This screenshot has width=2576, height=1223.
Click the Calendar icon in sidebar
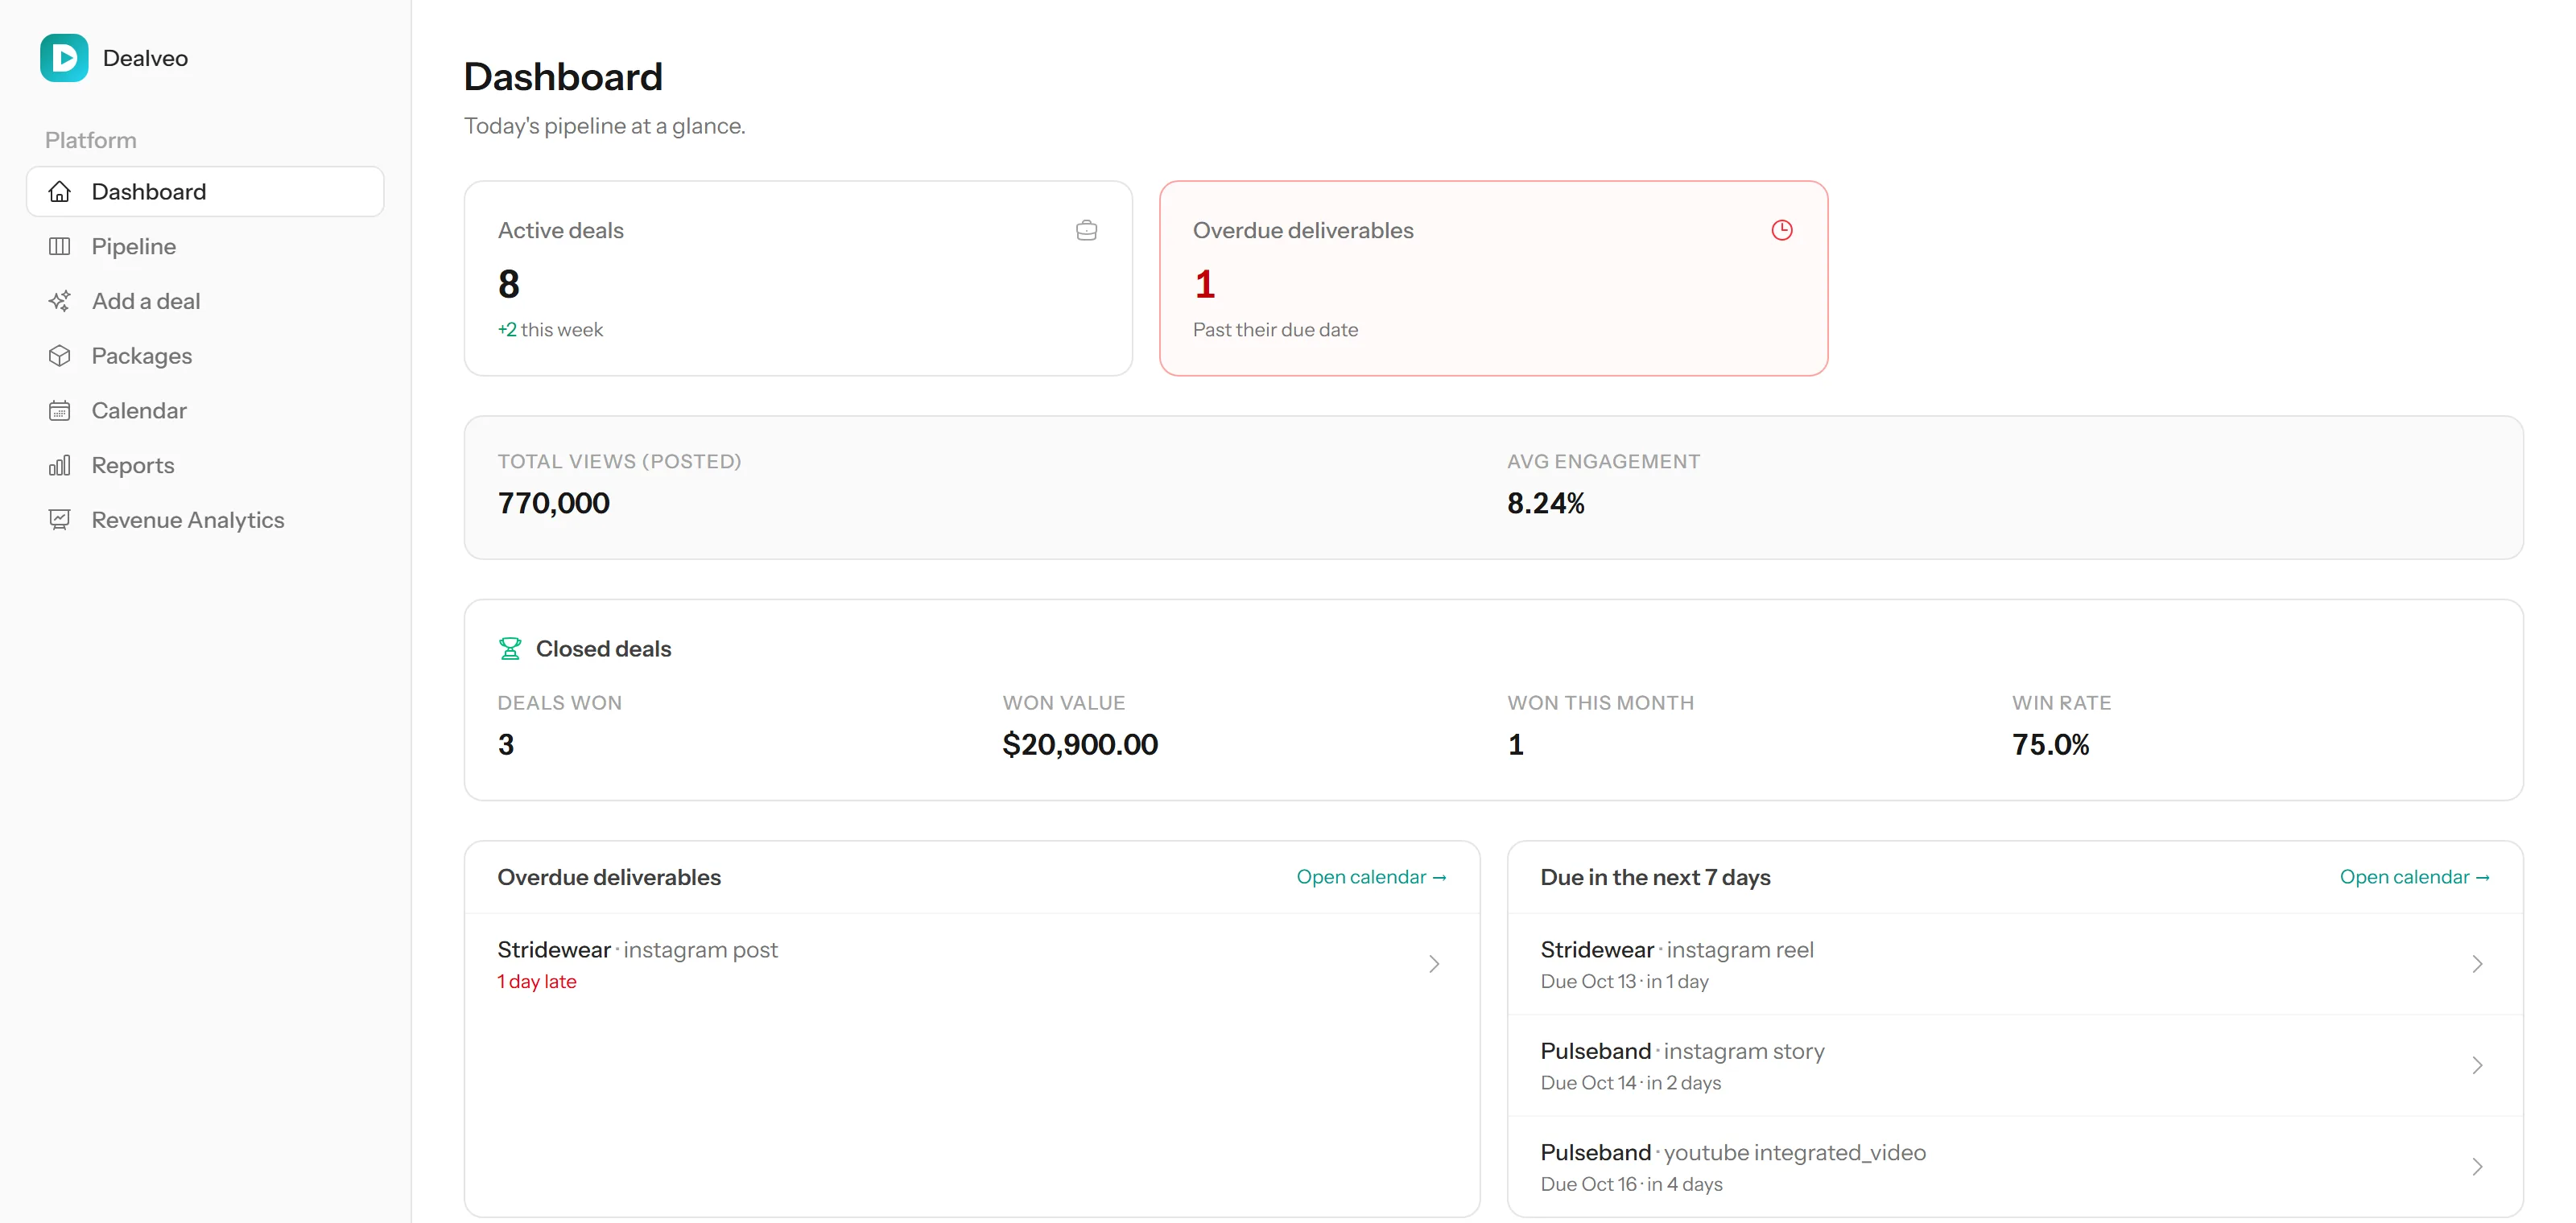pyautogui.click(x=60, y=410)
